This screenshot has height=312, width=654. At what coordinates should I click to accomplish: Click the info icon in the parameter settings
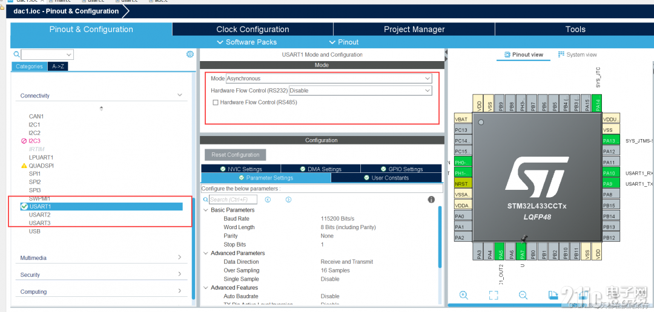pos(431,200)
